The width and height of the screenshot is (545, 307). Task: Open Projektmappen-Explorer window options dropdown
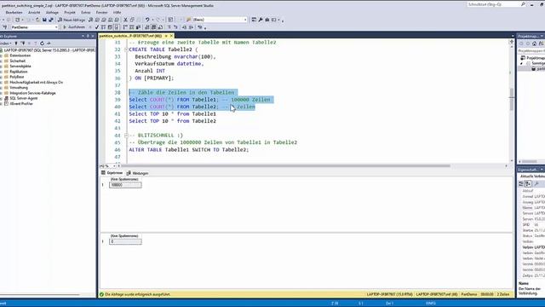tap(542, 36)
